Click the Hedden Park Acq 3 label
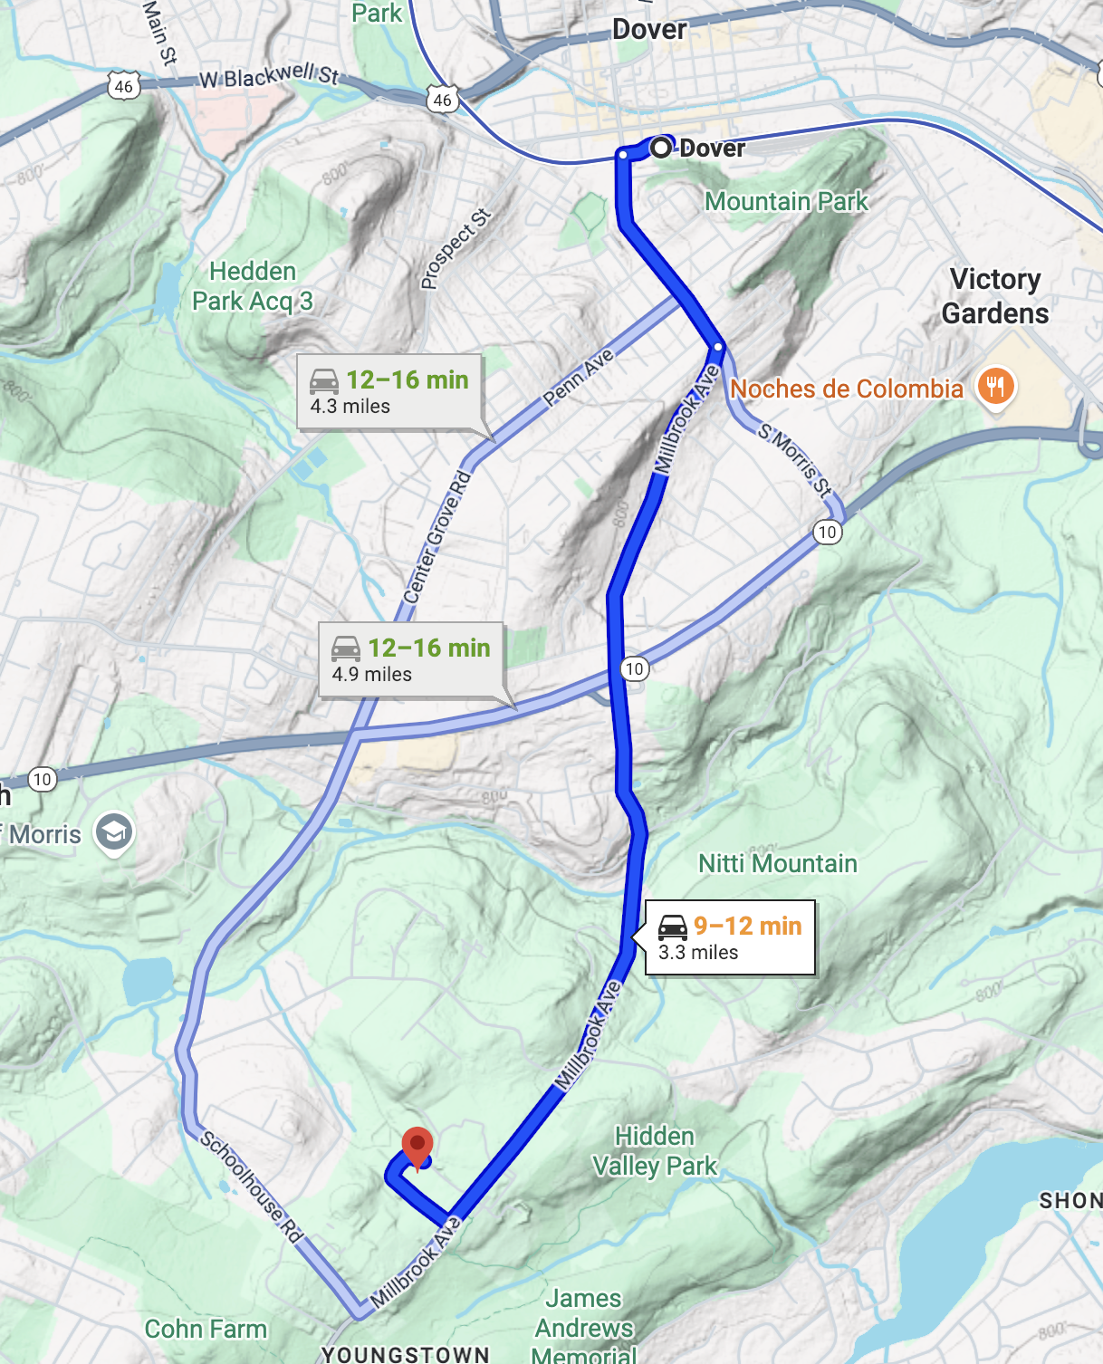 point(253,286)
